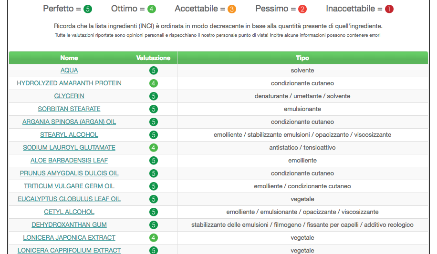Open the SORBITAN STEARATE ingredient link
The image size is (437, 254).
point(69,109)
